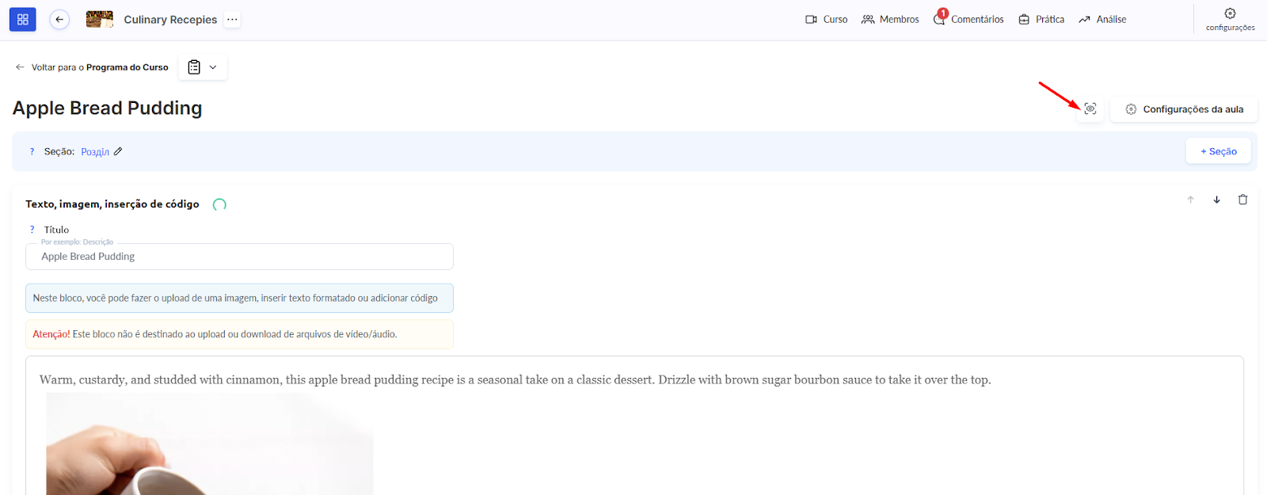Click the question mark next to Título

[x=32, y=230]
